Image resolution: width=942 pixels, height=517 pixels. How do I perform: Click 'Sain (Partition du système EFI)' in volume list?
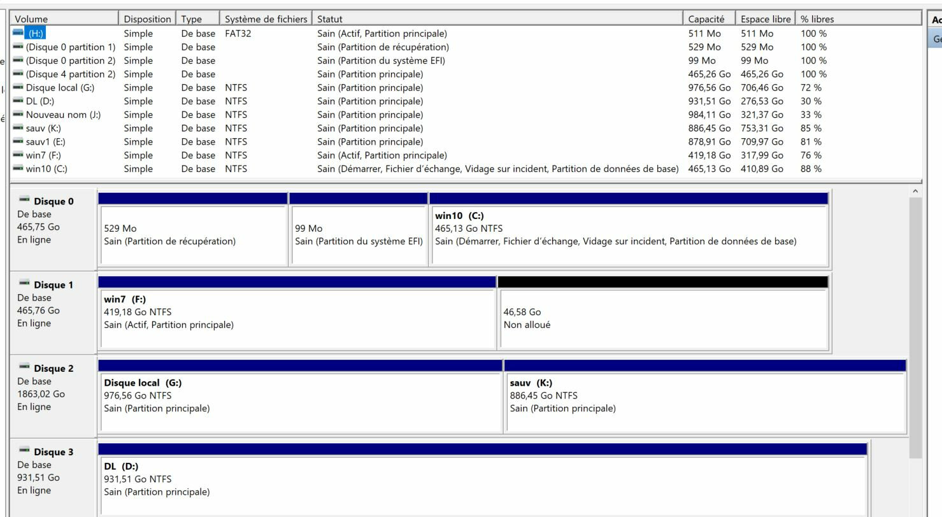tap(381, 60)
